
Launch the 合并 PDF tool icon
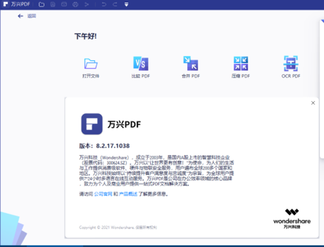pos(191,63)
